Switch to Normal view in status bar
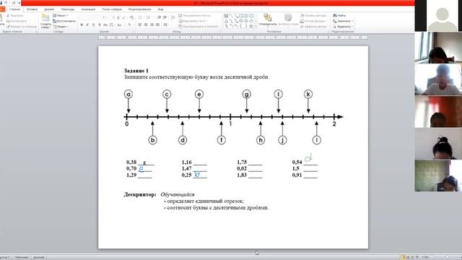 click(403, 257)
